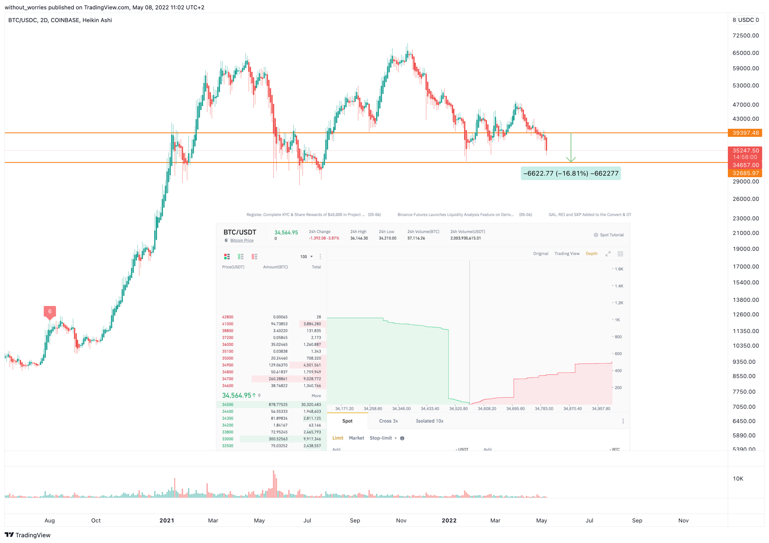Image resolution: width=769 pixels, height=543 pixels.
Task: Select the 34900 sell order row
Action: point(271,365)
